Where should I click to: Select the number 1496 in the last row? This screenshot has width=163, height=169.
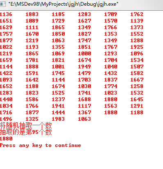click(x=6, y=119)
